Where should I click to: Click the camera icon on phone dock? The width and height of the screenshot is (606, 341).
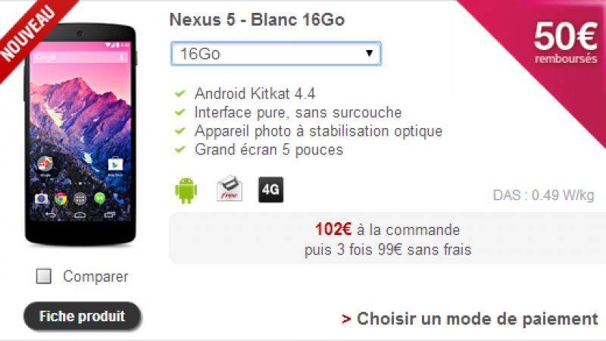(x=41, y=199)
